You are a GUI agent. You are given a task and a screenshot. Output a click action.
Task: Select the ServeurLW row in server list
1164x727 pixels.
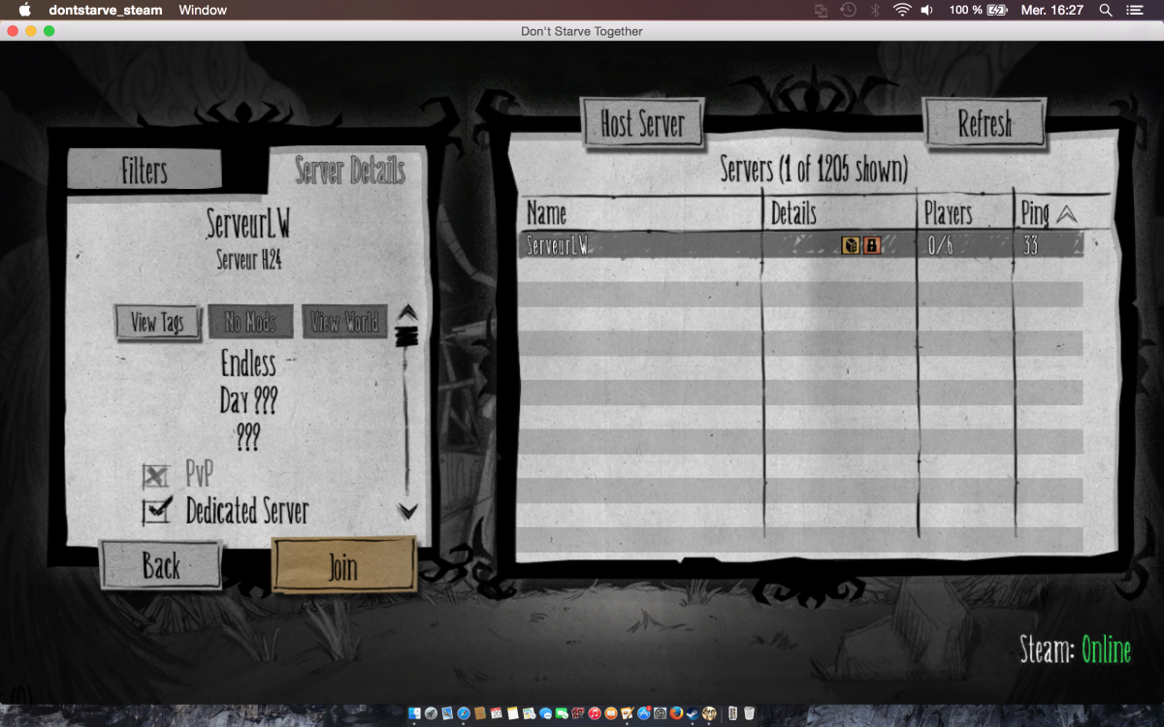[803, 245]
